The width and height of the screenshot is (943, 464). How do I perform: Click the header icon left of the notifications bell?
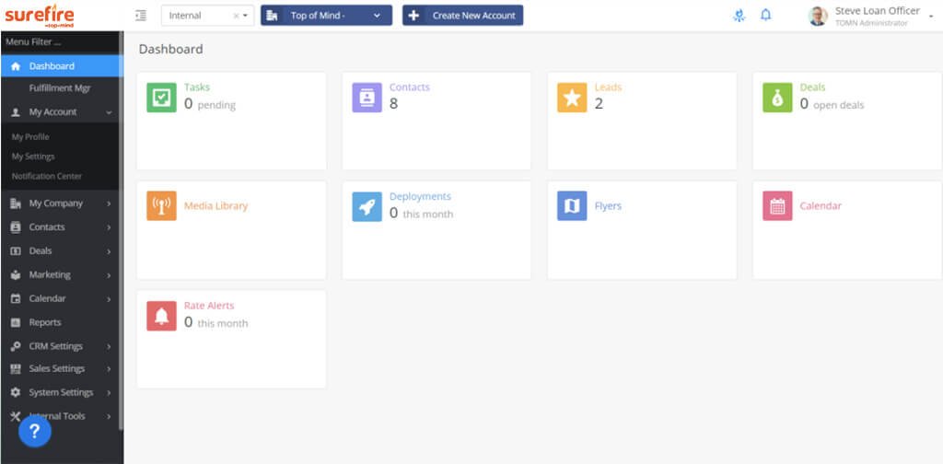739,16
